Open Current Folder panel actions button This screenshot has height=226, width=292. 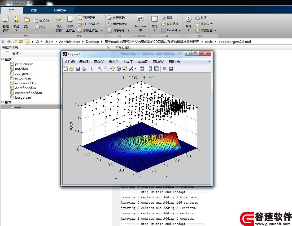pos(109,47)
